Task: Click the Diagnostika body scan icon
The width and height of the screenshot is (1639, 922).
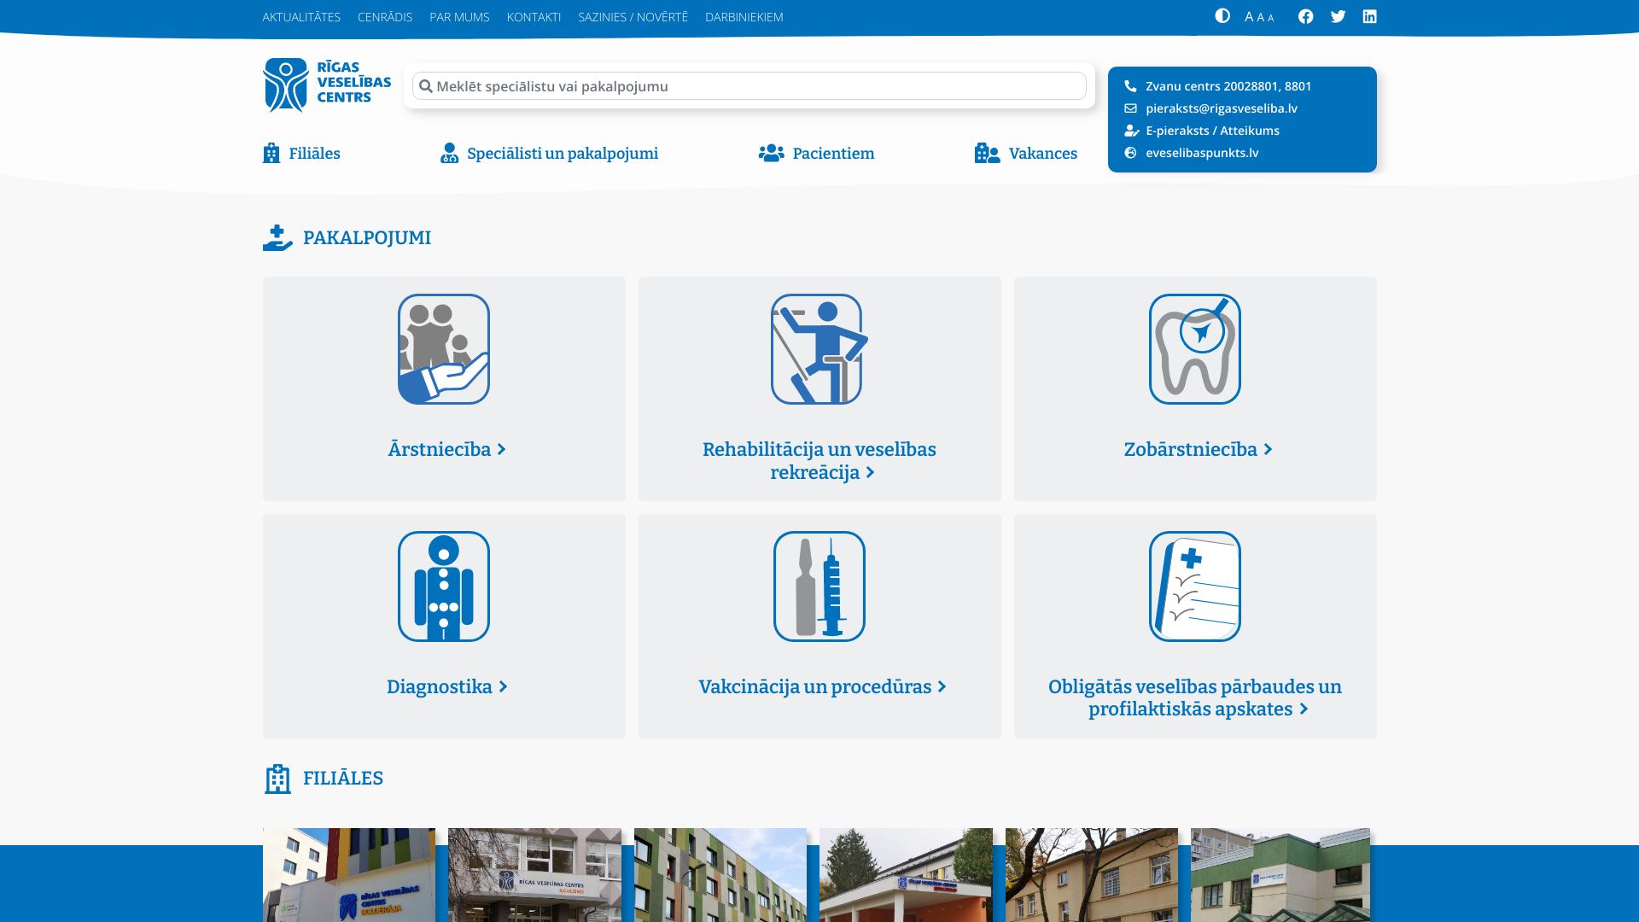Action: point(444,586)
